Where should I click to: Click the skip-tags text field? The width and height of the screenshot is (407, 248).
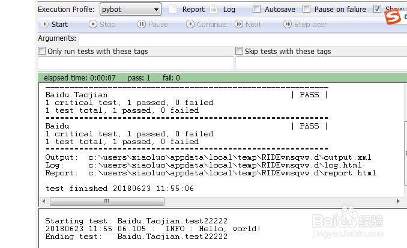tap(319, 64)
